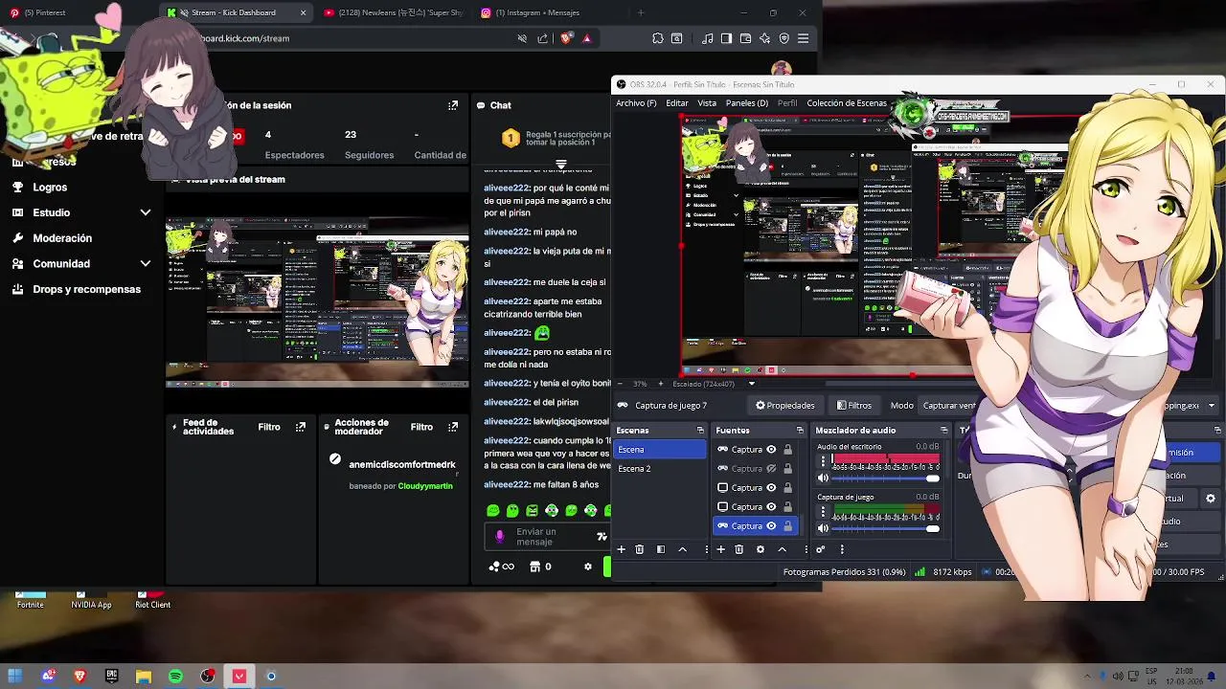This screenshot has width=1226, height=689.
Task: Open Brave extensions puzzle icon
Action: click(657, 38)
